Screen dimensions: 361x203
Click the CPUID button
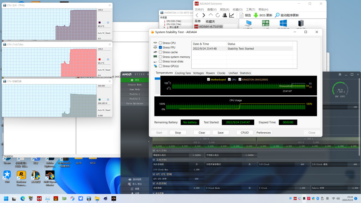pyautogui.click(x=245, y=133)
